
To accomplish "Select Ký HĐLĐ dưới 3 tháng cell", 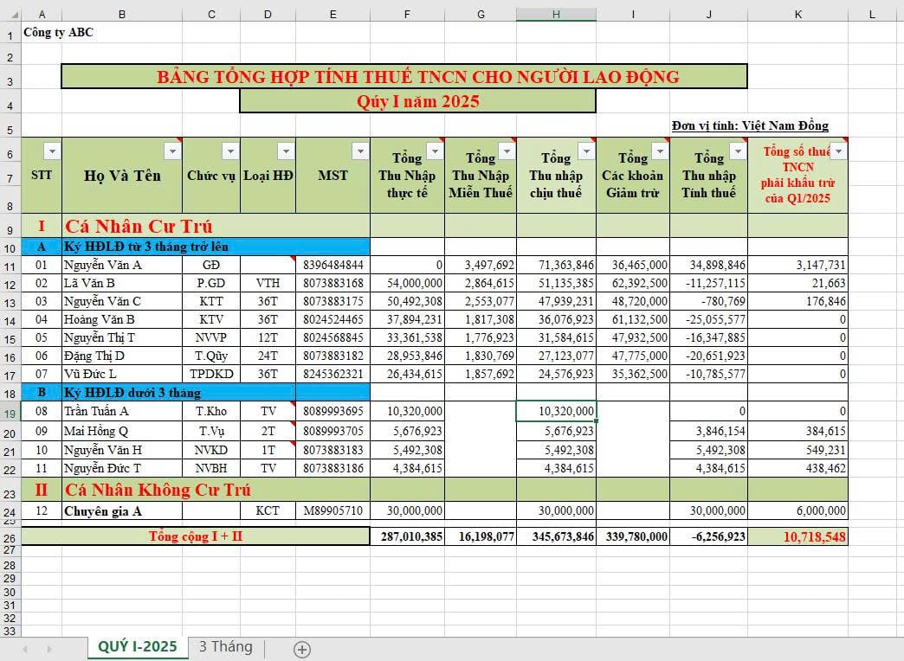I will pyautogui.click(x=178, y=393).
